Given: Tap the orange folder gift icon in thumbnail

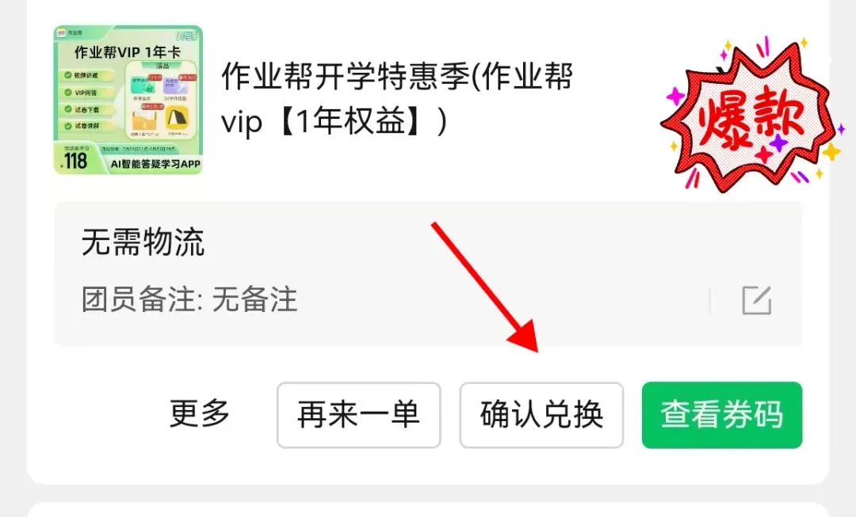Looking at the screenshot, I should coord(145,120).
